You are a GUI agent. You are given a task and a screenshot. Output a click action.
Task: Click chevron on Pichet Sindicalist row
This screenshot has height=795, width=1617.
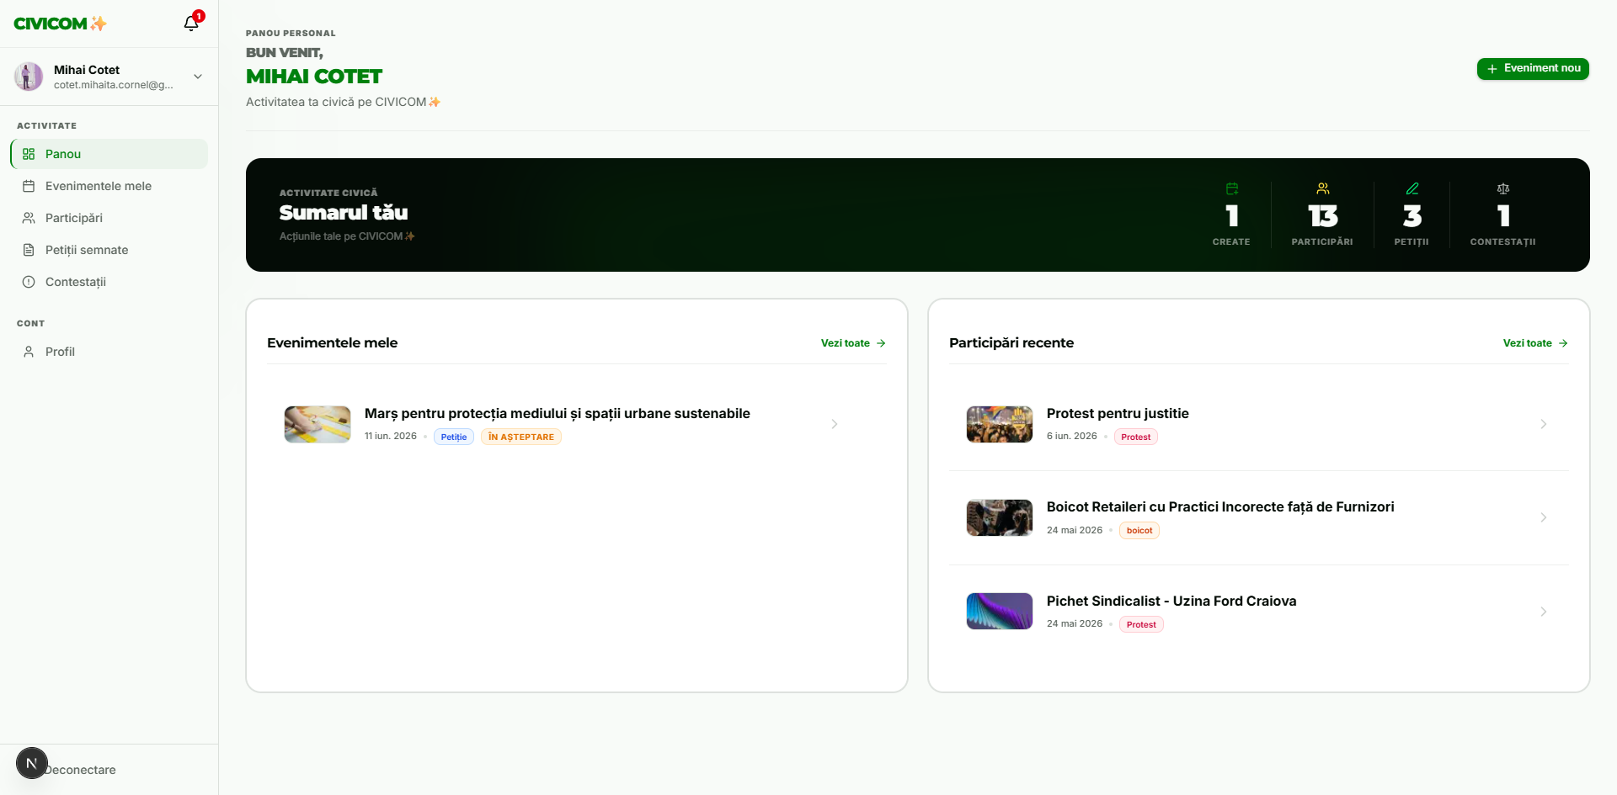click(x=1544, y=612)
